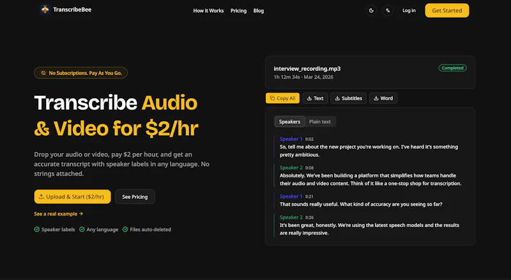Click the line 'That sounds really useful'

coord(361,204)
